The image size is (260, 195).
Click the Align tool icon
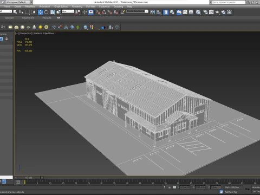point(159,12)
